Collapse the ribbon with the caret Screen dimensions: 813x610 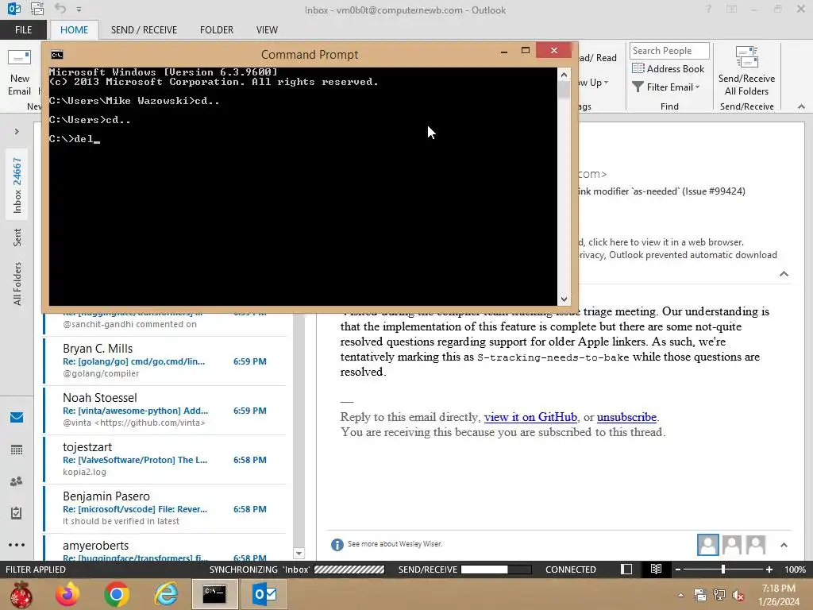[x=801, y=106]
